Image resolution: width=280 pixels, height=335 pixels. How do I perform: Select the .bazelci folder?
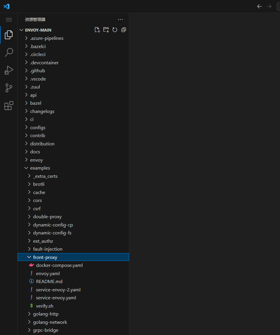point(73,46)
